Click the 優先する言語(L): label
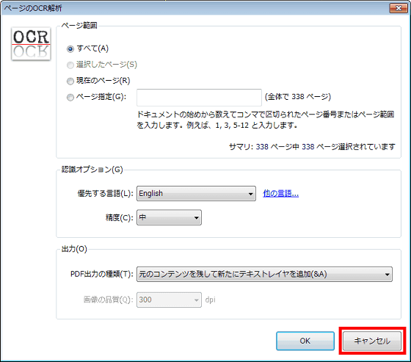This screenshot has height=362, width=411. (x=106, y=194)
